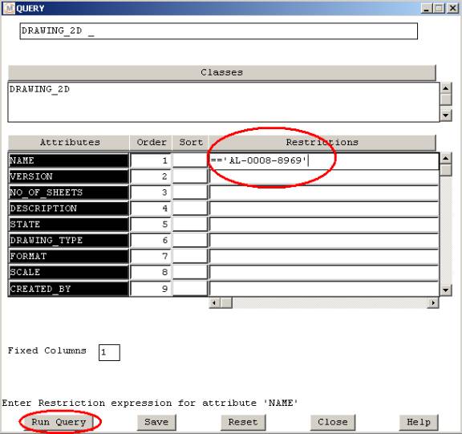
Task: Click the up arrow of Classes scrollbar
Action: (x=446, y=88)
